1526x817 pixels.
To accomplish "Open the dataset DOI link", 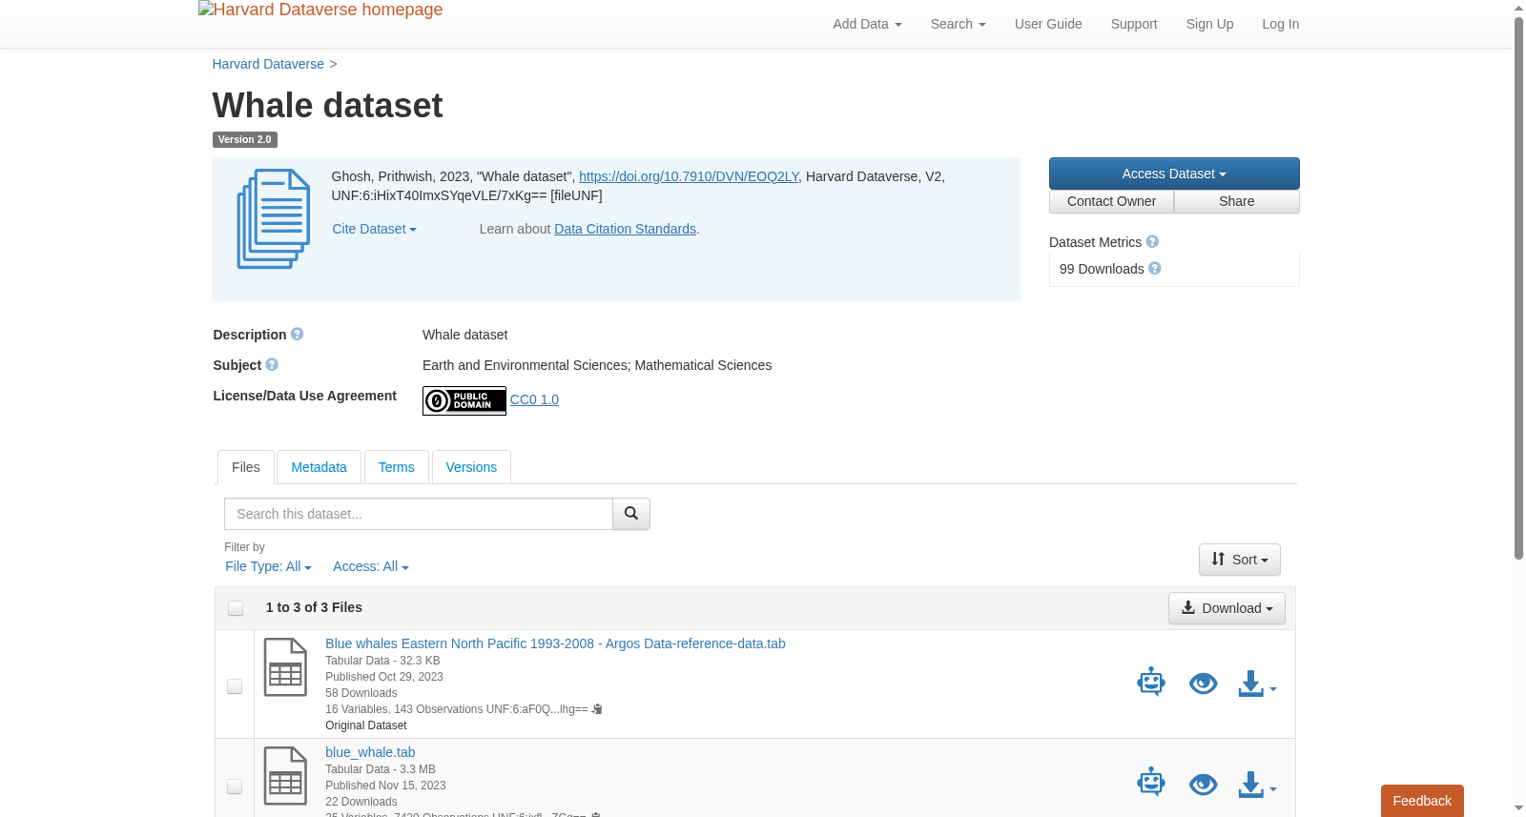I will coord(689,176).
